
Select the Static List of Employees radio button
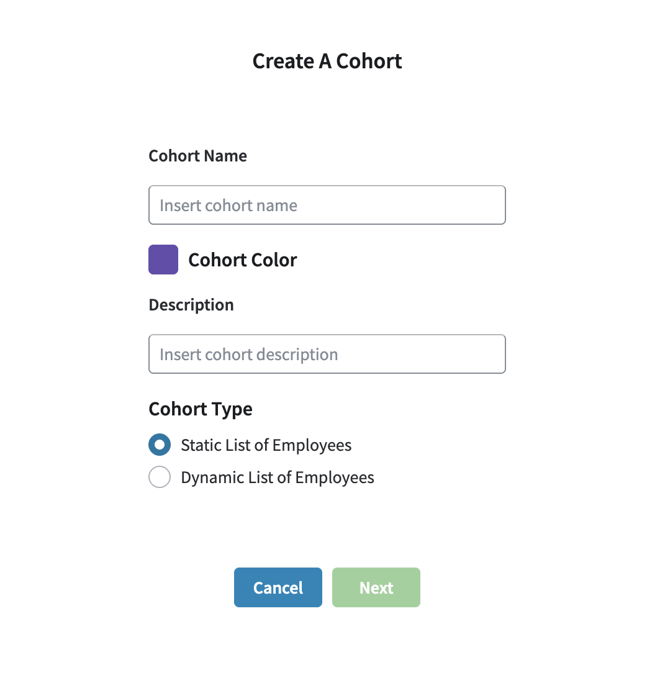160,445
